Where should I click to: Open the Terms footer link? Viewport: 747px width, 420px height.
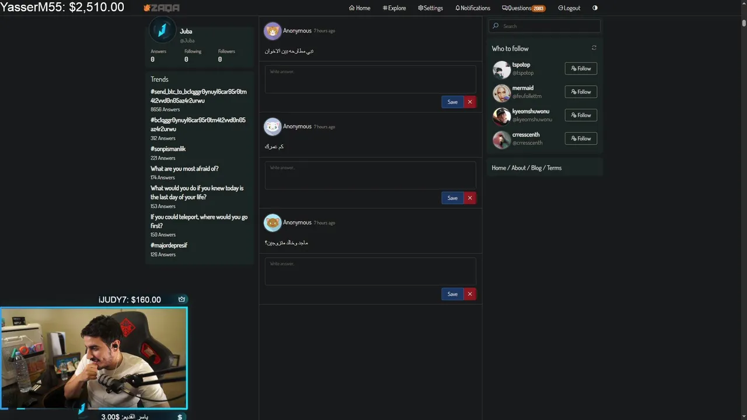click(x=554, y=168)
